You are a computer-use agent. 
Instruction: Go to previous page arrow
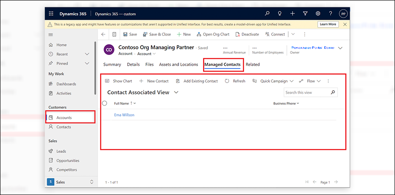(314, 182)
